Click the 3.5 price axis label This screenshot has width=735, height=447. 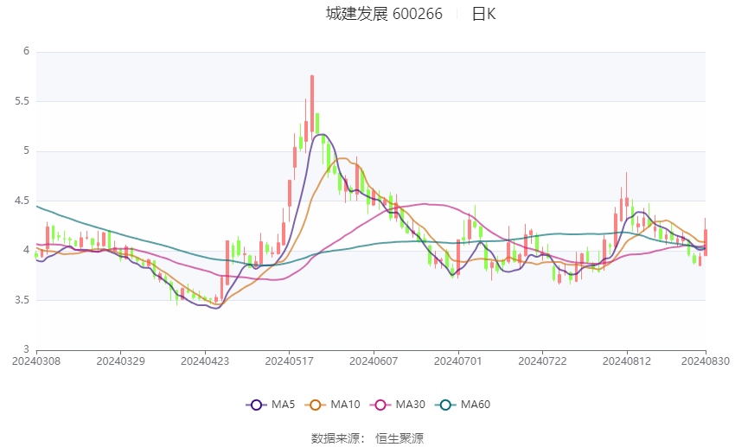coord(22,300)
